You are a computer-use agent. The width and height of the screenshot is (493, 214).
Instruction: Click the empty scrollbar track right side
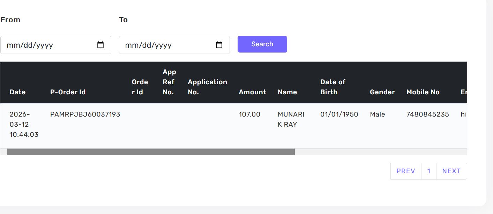point(380,152)
